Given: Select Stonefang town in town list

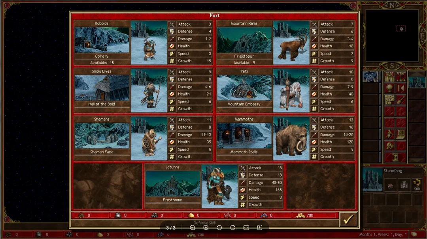Looking at the screenshot, I should pyautogui.click(x=417, y=82).
